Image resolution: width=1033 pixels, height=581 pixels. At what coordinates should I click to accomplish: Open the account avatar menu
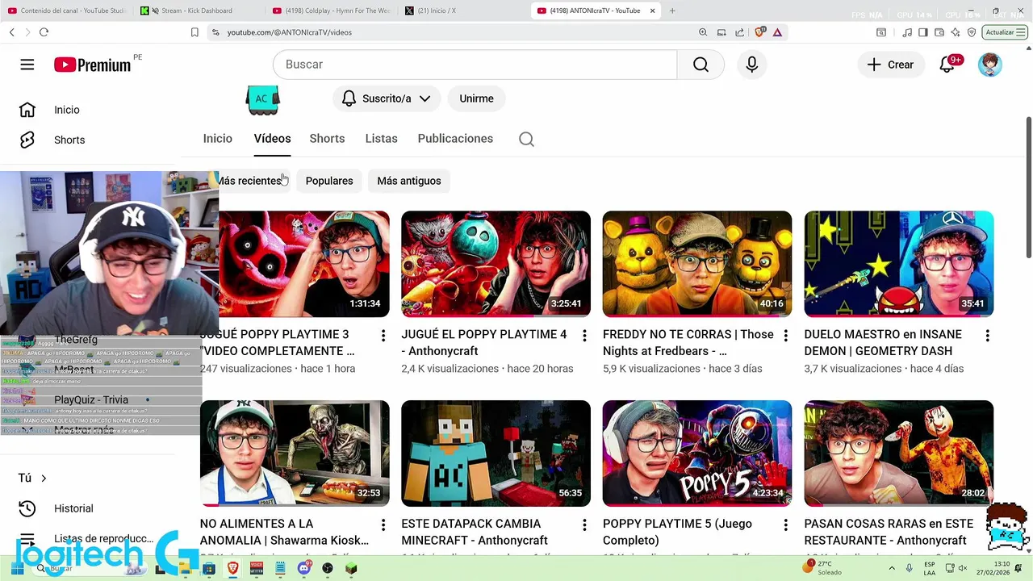pyautogui.click(x=990, y=65)
